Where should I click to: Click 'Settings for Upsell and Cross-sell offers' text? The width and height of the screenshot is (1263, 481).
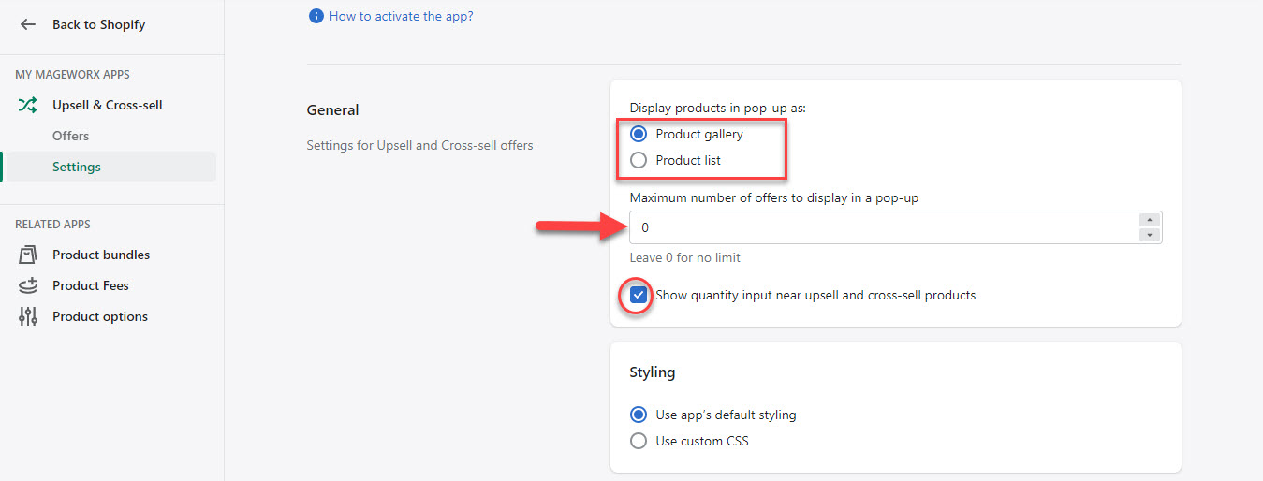point(419,145)
